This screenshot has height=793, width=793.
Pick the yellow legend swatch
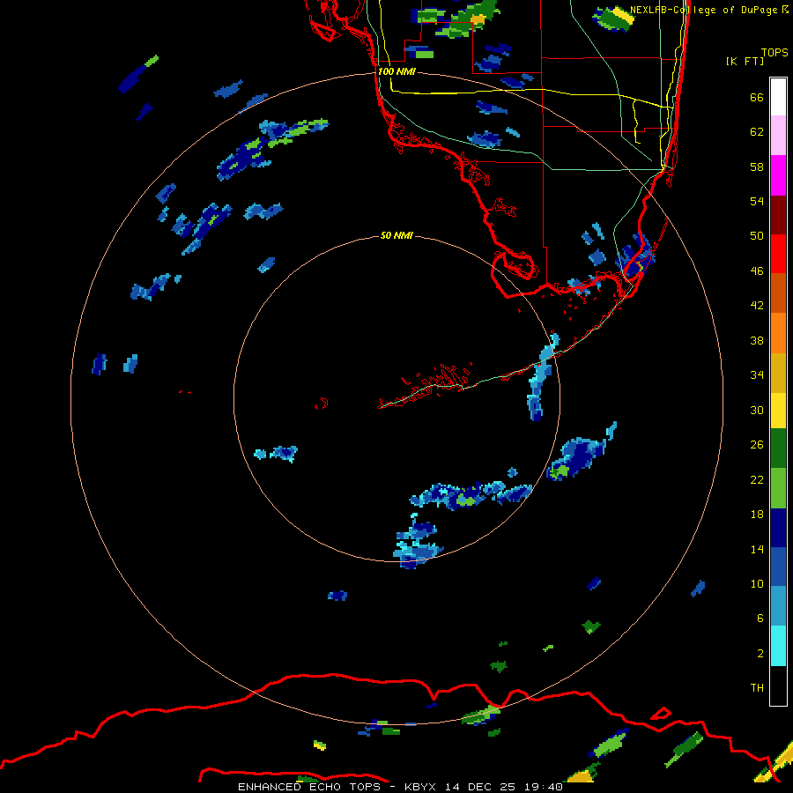pyautogui.click(x=778, y=411)
